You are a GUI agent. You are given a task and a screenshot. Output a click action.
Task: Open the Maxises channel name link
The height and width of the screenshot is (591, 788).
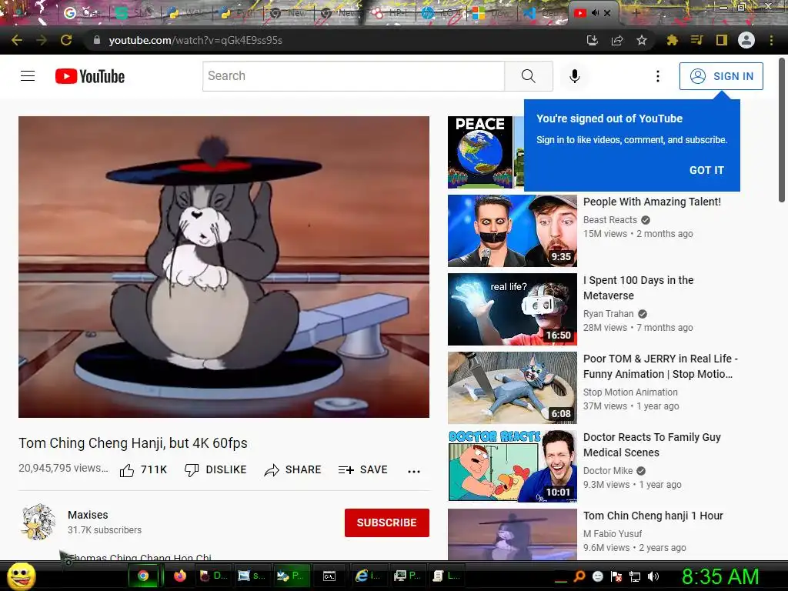[x=88, y=515]
